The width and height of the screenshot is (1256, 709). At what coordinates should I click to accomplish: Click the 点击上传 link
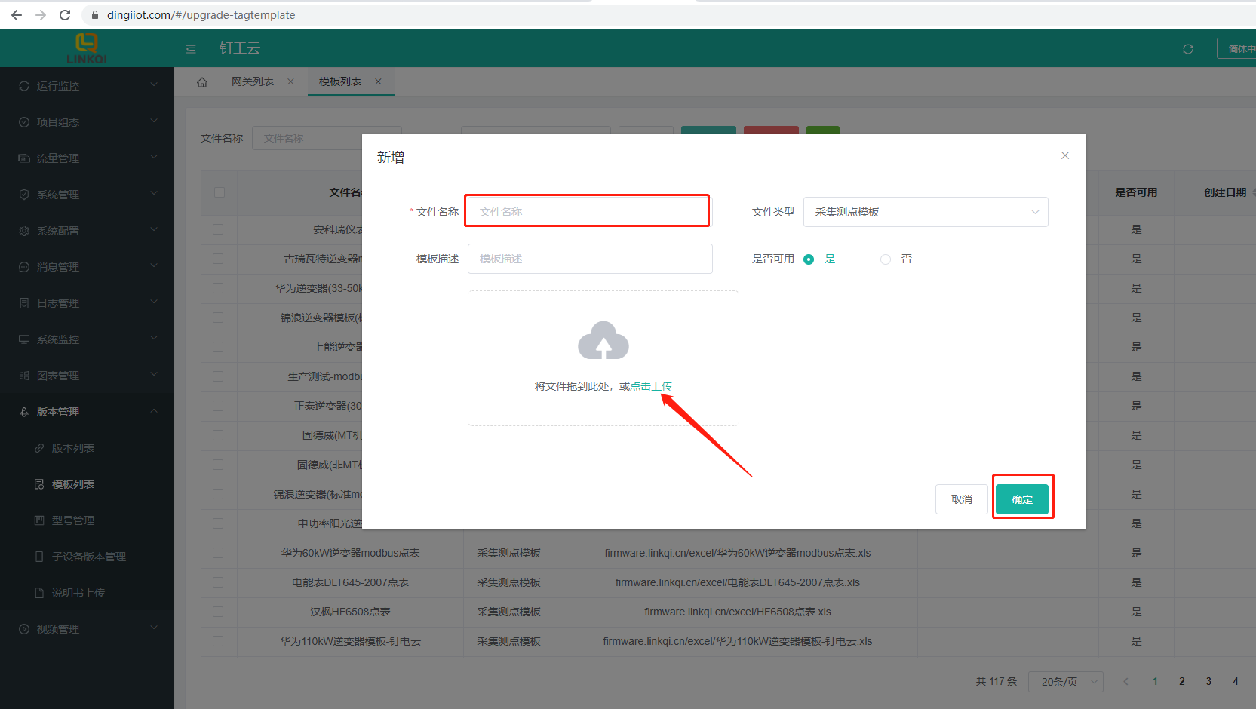(x=651, y=386)
